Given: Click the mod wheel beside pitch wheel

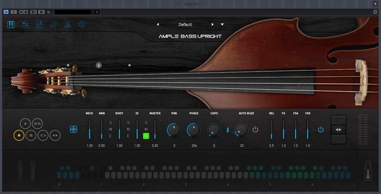Looking at the screenshot, I should (33, 171).
